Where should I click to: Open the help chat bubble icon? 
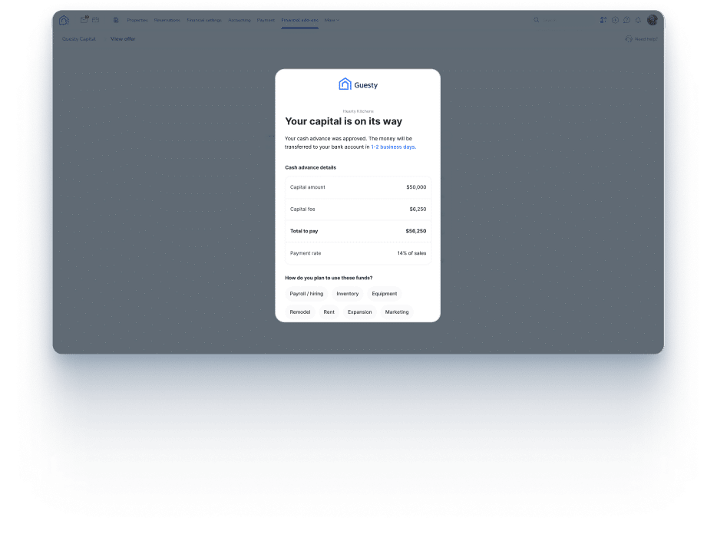coord(626,20)
